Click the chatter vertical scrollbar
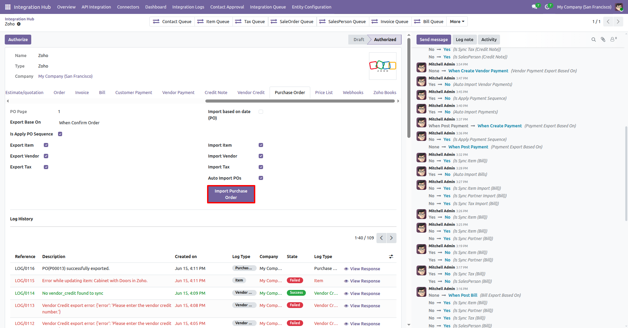The width and height of the screenshot is (628, 328). pos(626,173)
